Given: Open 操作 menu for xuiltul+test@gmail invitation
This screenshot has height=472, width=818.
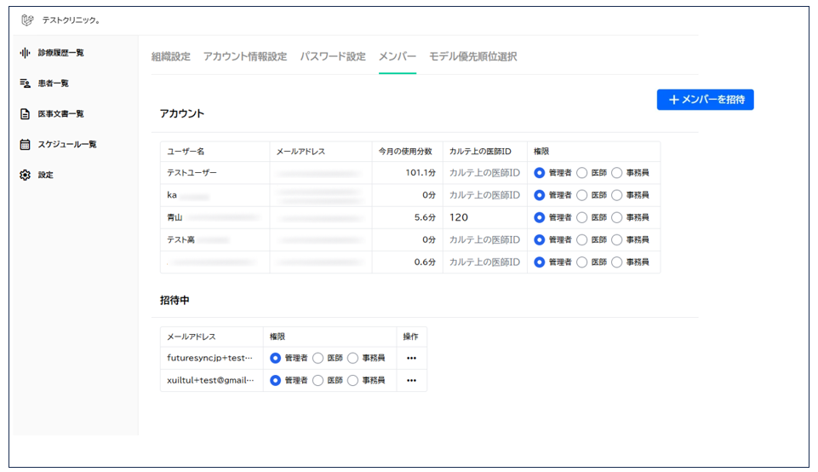Looking at the screenshot, I should click(x=411, y=381).
